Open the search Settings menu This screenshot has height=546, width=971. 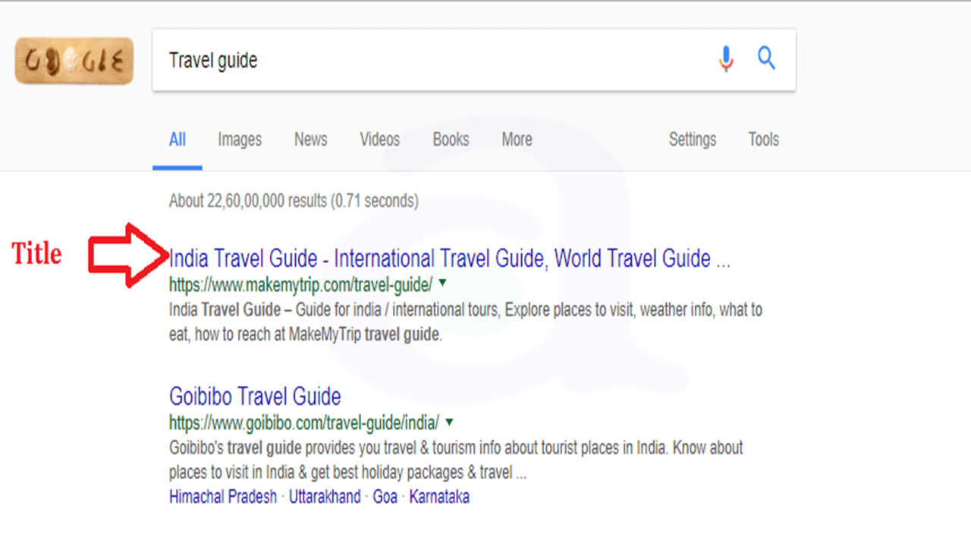[693, 140]
